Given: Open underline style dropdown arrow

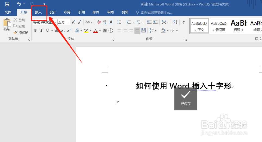Looking at the screenshot, I should pyautogui.click(x=52, y=31).
